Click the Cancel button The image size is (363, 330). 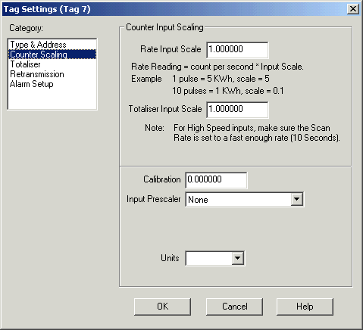tap(234, 307)
